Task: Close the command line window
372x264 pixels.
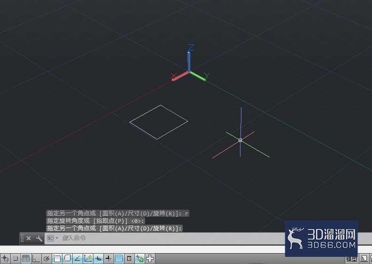Action: [29, 238]
